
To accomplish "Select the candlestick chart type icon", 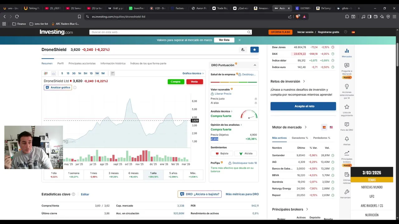I will click(x=46, y=73).
